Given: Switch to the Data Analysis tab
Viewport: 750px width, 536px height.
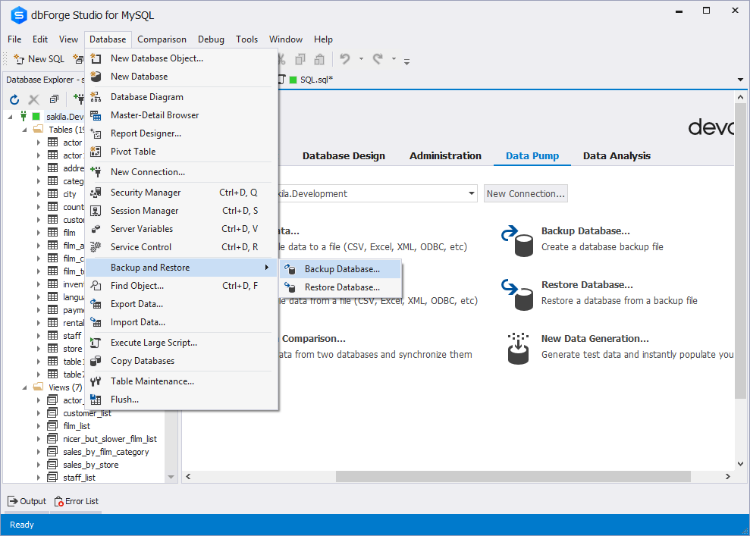Looking at the screenshot, I should click(617, 156).
